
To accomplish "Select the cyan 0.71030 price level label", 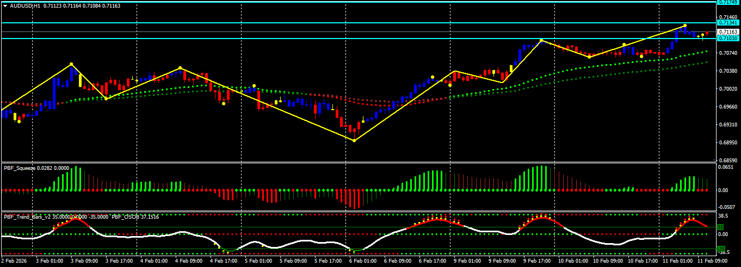I will coord(728,39).
